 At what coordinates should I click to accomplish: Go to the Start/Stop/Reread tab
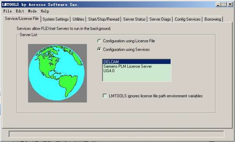pos(103,19)
